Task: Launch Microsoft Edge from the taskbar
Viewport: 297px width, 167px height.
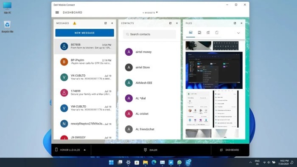Action: tap(154, 162)
